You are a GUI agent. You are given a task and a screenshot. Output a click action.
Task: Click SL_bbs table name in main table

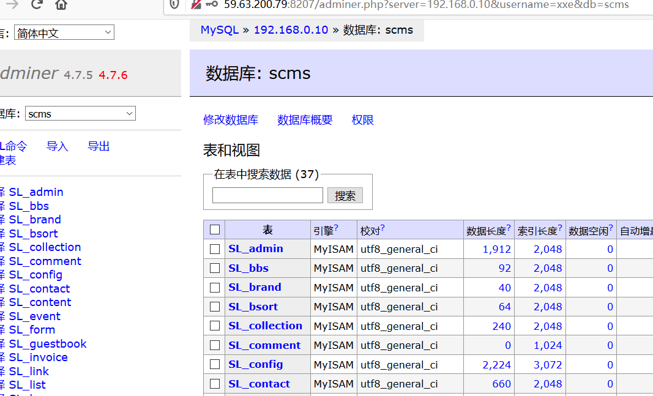[x=248, y=268]
